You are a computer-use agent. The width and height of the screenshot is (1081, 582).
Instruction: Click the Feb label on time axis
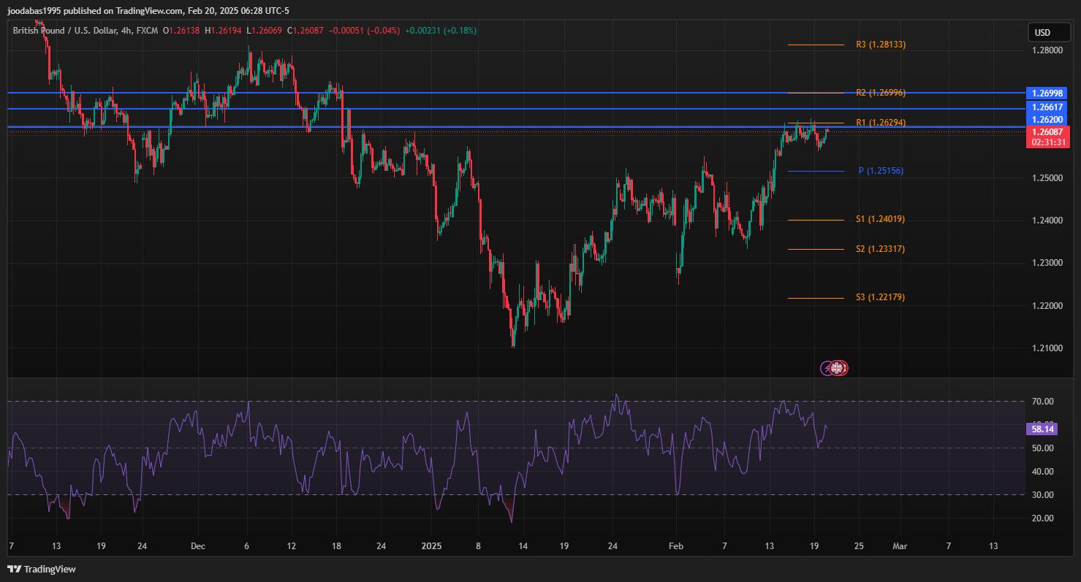point(676,546)
